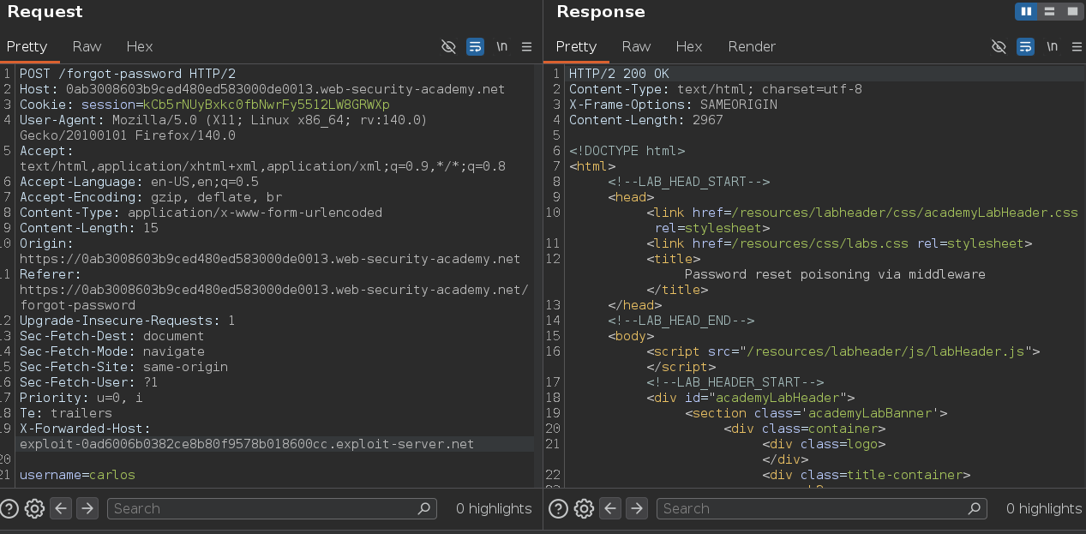Go to previous search match in Request

click(61, 508)
